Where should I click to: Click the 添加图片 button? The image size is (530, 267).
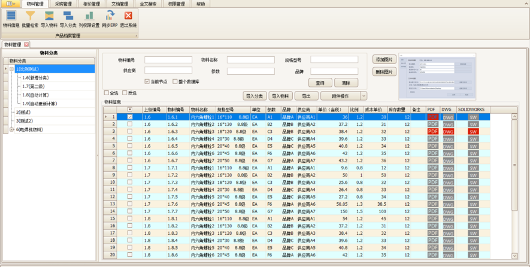(384, 60)
